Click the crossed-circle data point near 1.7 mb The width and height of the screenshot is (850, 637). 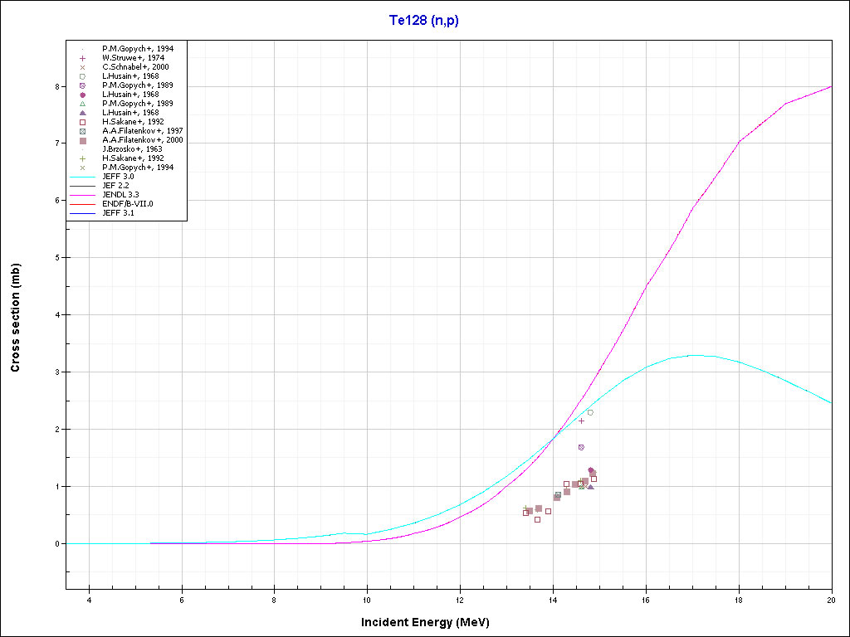(581, 447)
